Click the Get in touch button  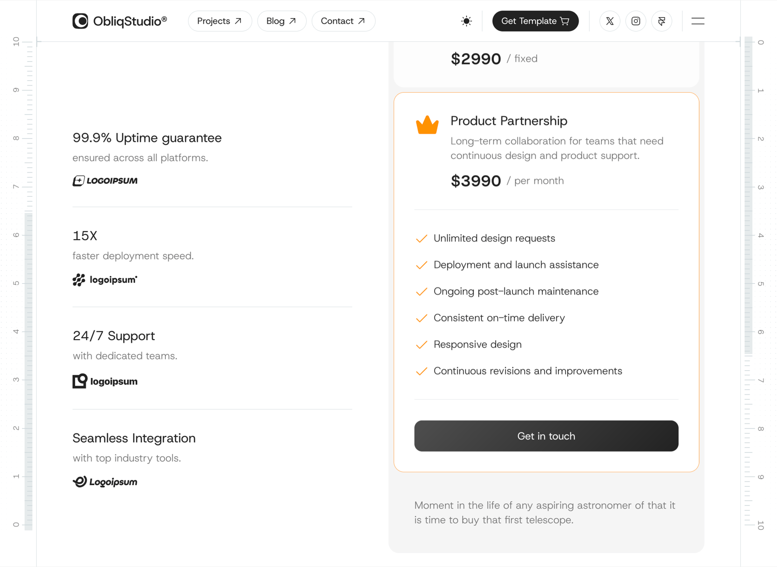[546, 436]
